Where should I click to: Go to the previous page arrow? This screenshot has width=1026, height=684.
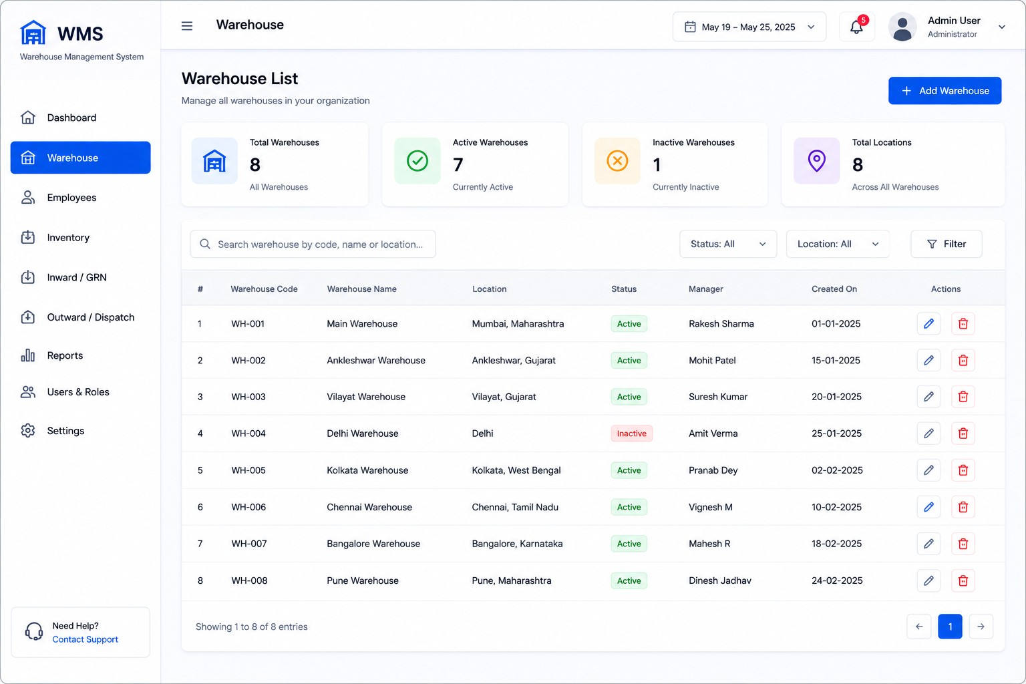click(919, 627)
